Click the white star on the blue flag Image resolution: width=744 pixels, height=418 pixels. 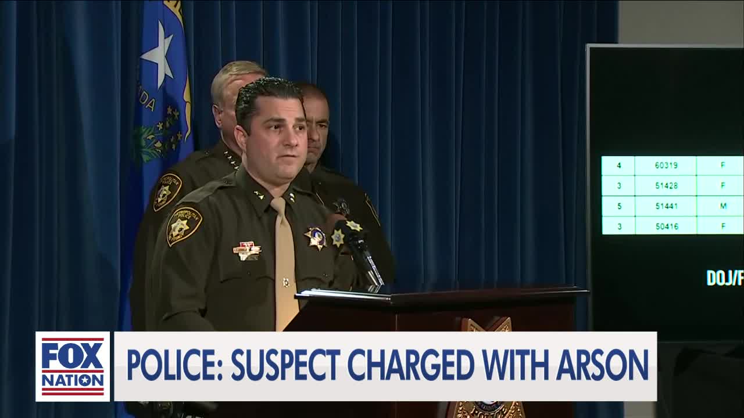point(158,55)
